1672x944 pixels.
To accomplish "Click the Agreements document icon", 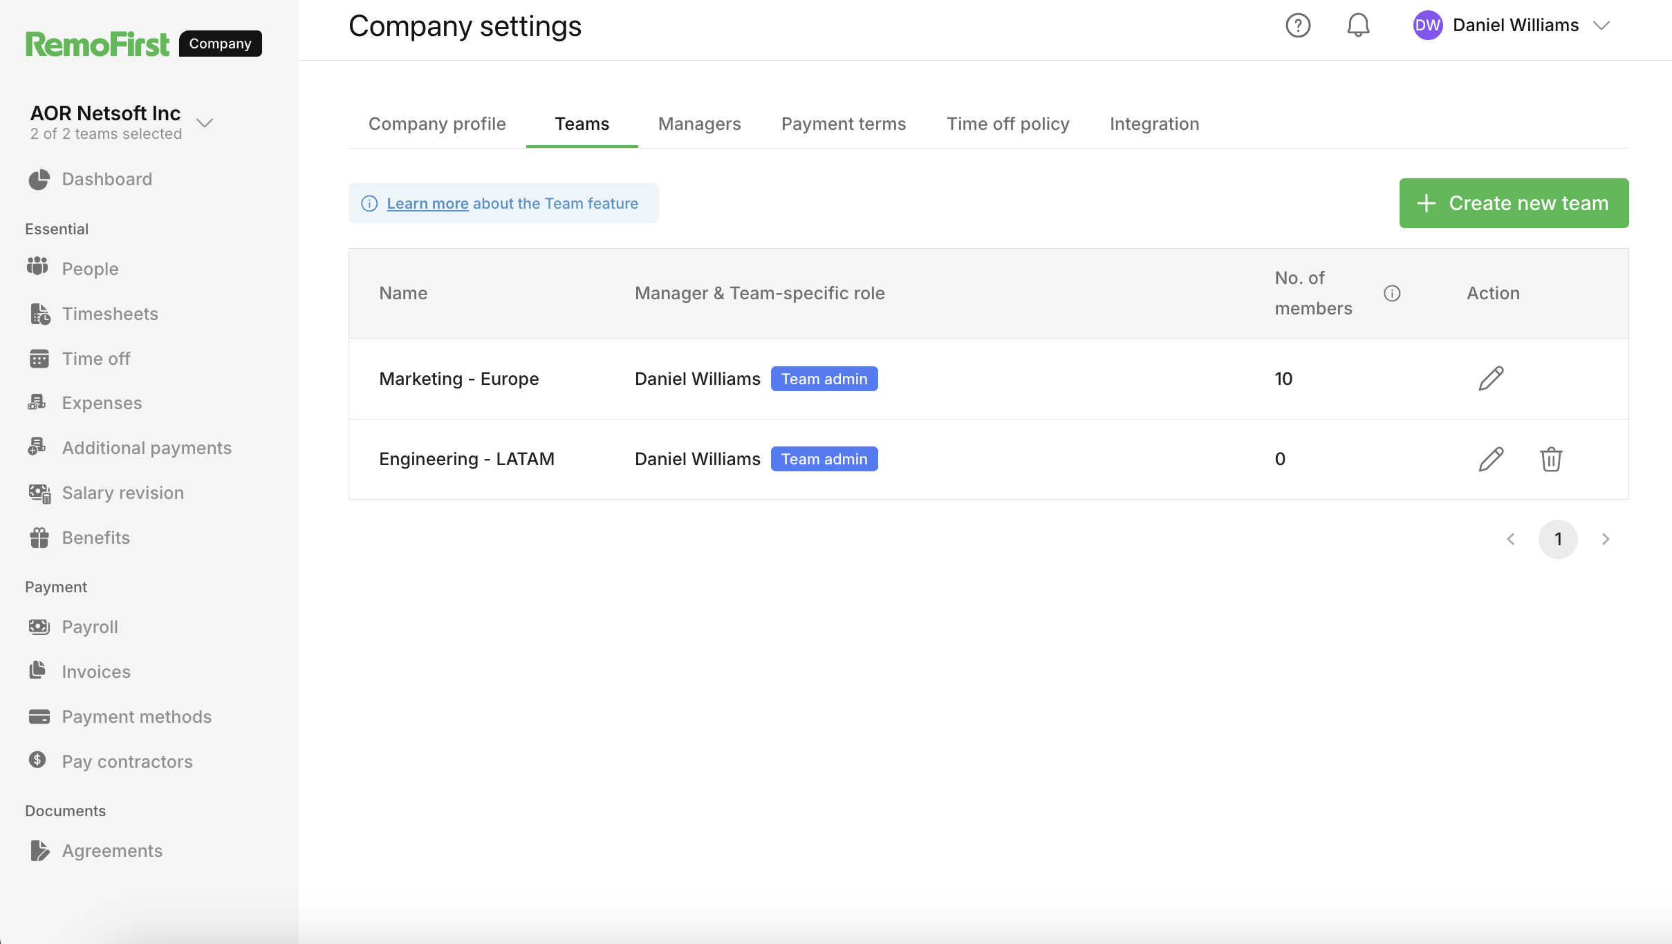I will point(40,851).
